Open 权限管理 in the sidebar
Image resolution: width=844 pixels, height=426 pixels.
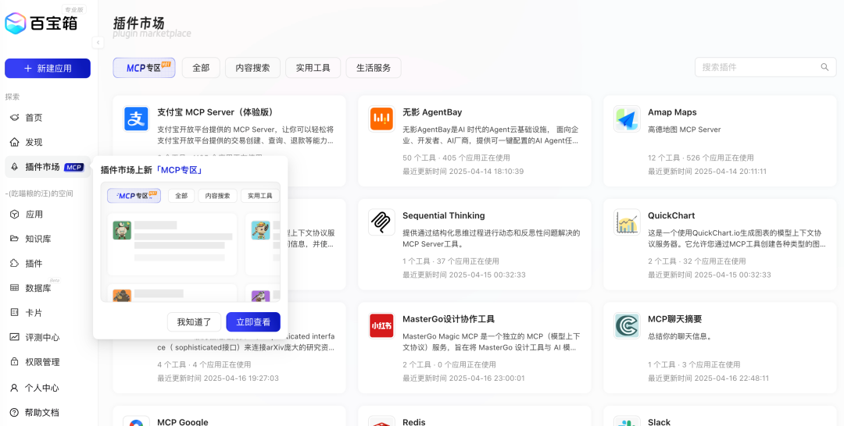click(48, 362)
